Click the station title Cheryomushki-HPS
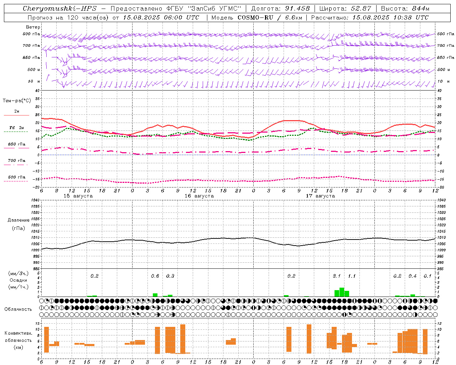 coord(59,9)
